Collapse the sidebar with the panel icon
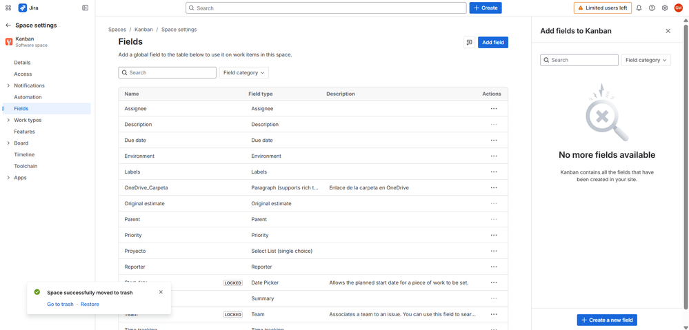The image size is (689, 330). coord(86,8)
